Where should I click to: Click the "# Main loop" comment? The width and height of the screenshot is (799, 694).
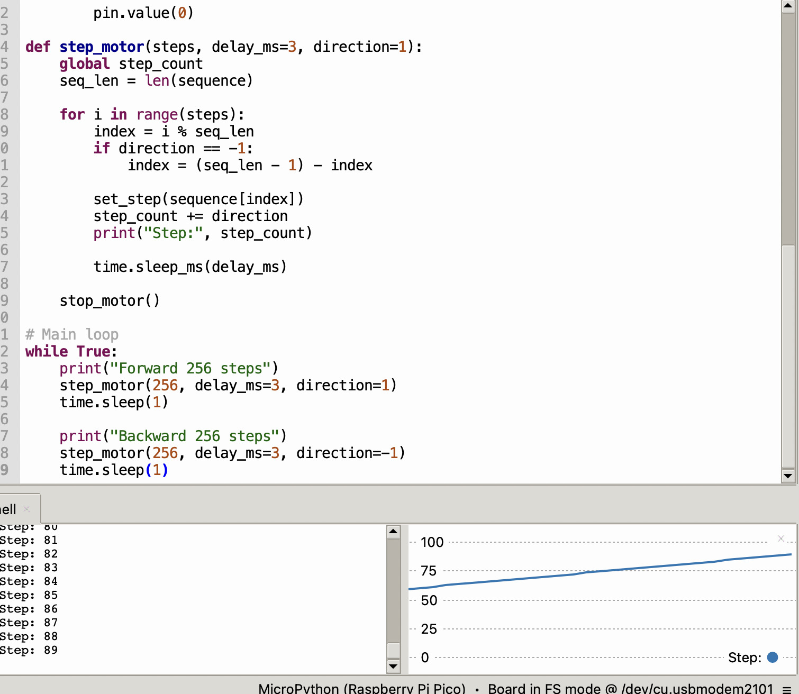(72, 334)
